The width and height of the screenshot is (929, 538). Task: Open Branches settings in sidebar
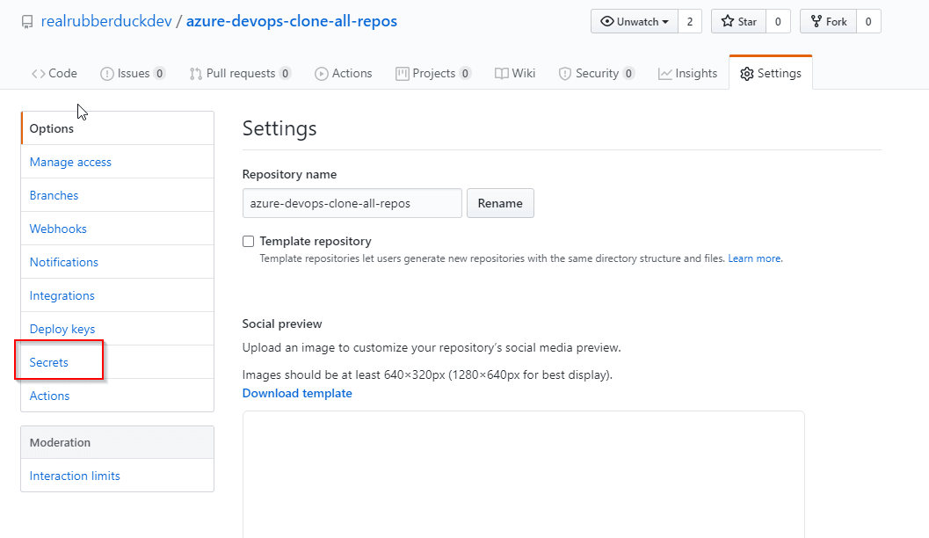tap(117, 195)
